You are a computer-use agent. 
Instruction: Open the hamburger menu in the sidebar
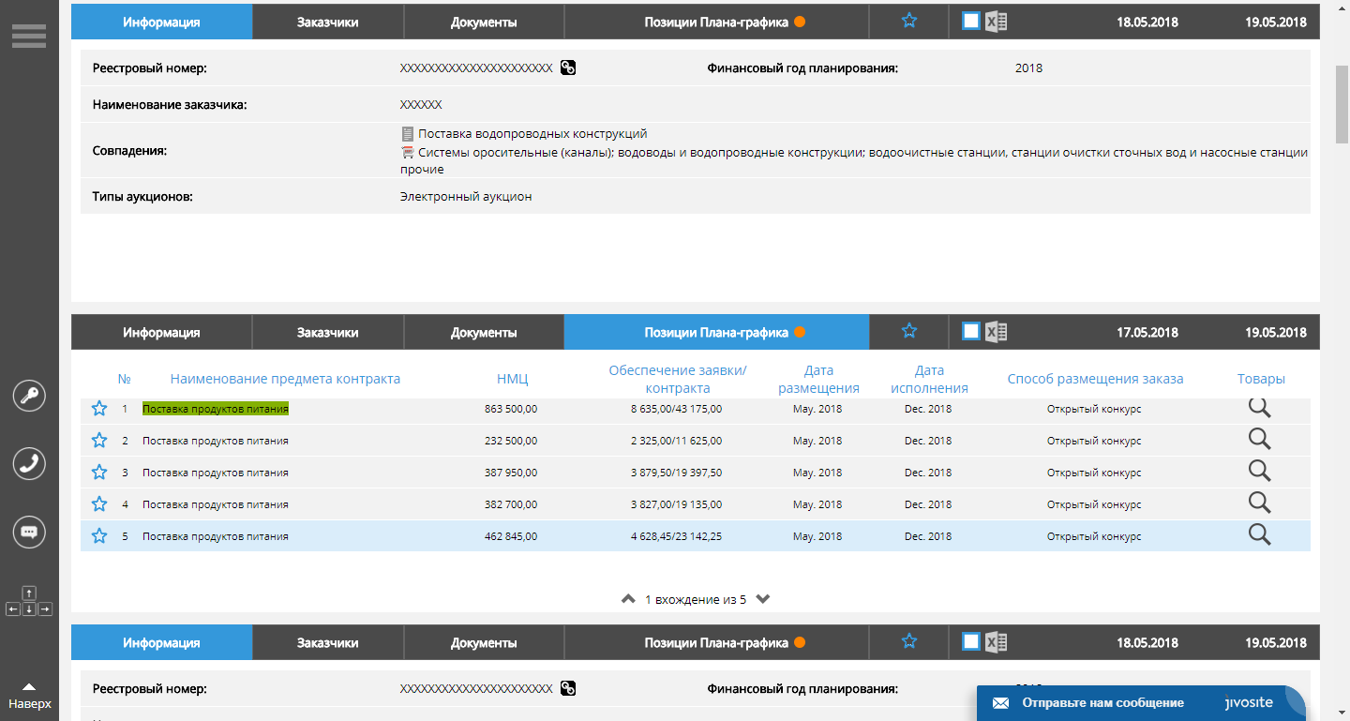click(x=29, y=35)
